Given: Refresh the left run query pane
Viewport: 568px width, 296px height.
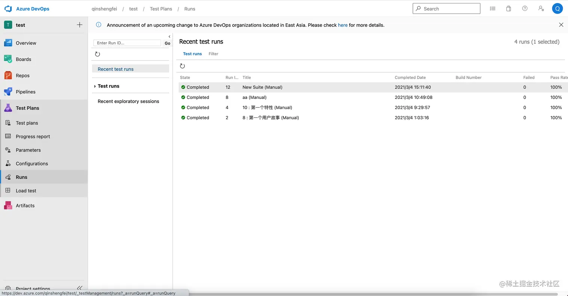Looking at the screenshot, I should point(98,54).
